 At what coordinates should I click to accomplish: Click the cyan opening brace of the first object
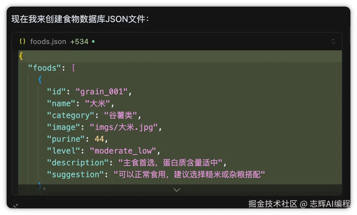click(x=40, y=80)
